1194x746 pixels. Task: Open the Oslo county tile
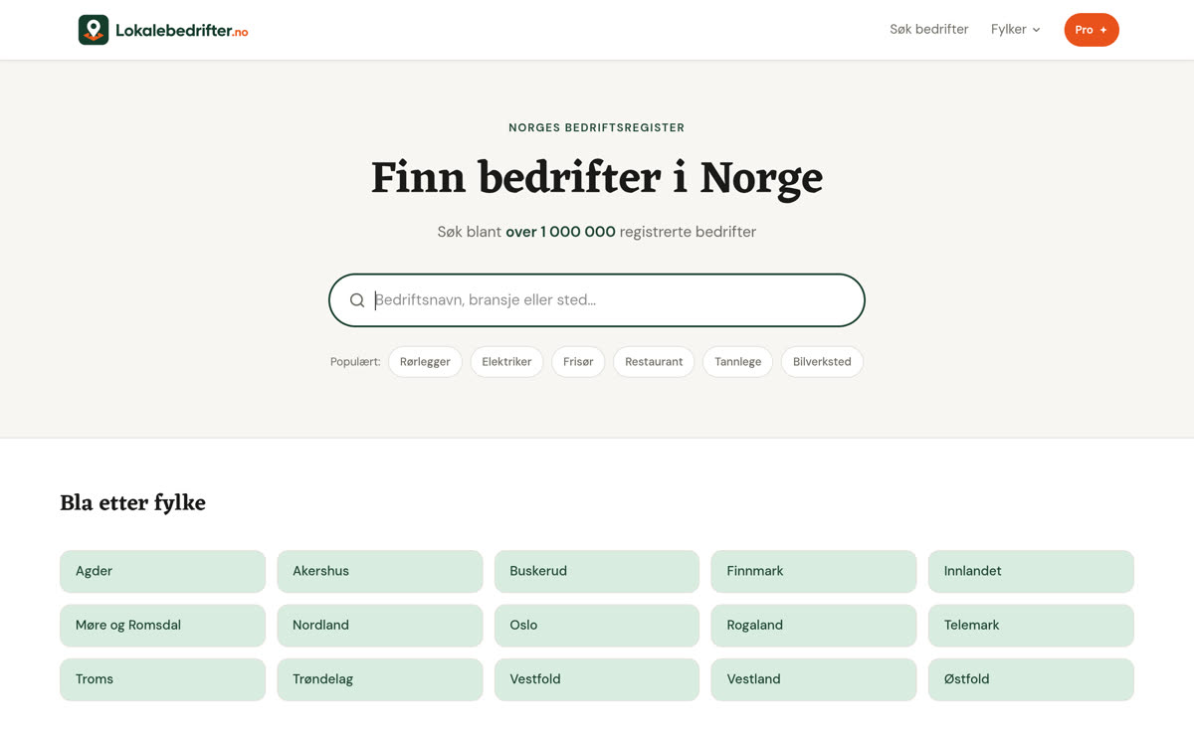point(597,626)
